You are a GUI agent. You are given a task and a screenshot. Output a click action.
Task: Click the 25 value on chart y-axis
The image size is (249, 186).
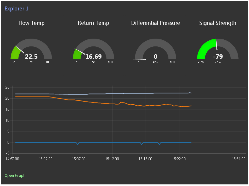pyautogui.click(x=7, y=87)
